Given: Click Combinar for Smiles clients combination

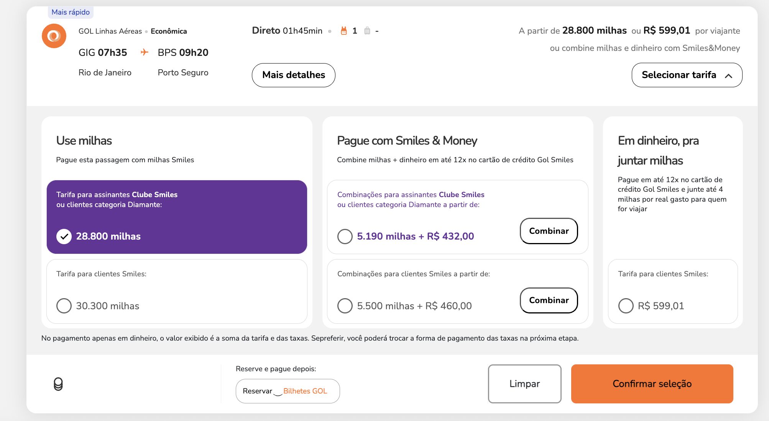Looking at the screenshot, I should point(549,300).
